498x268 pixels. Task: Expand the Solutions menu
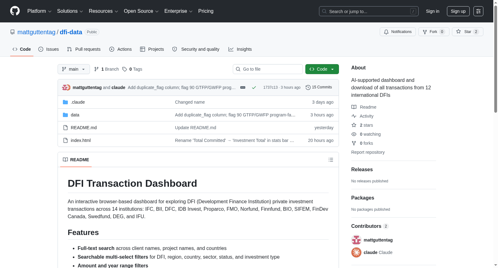point(70,11)
